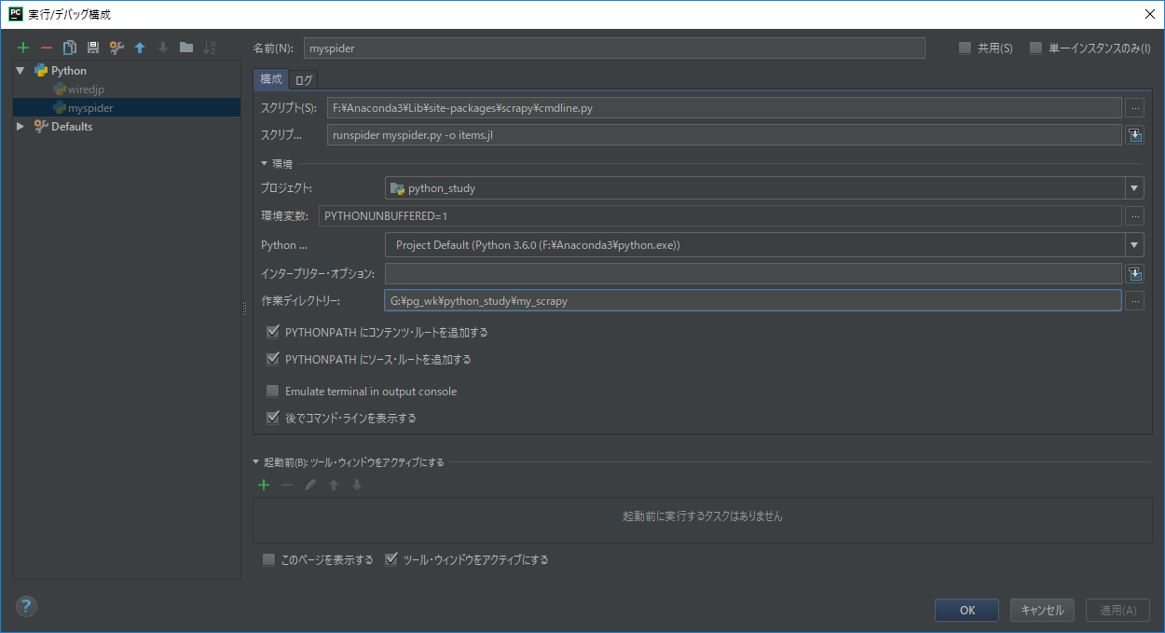
Task: Switch to the ログ tab
Action: click(302, 79)
